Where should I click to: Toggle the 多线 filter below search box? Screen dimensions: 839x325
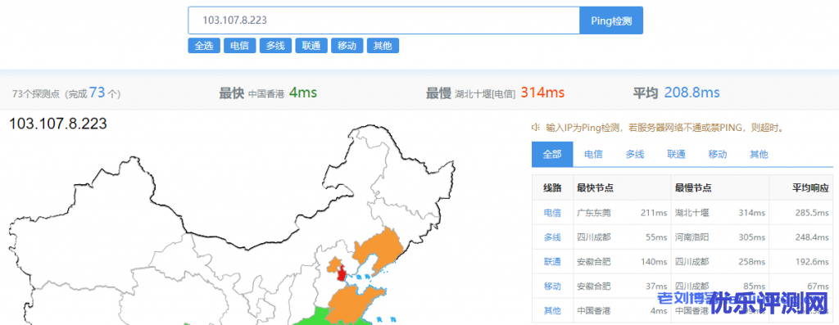click(275, 46)
